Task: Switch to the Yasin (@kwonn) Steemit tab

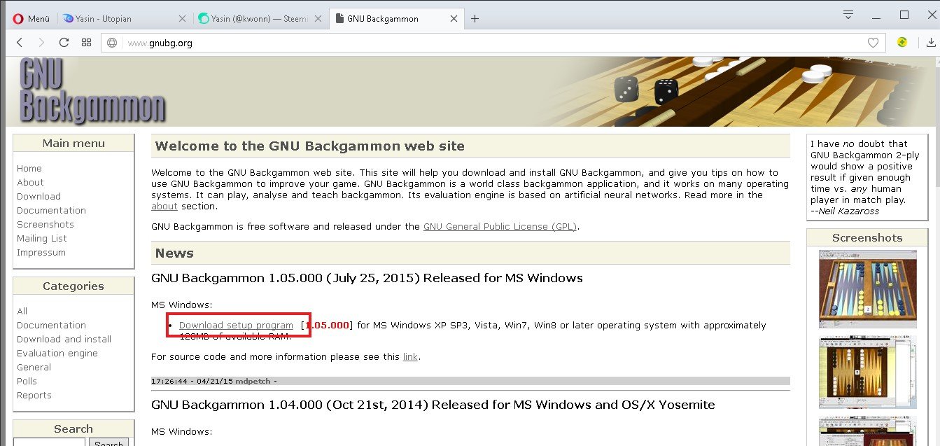Action: pos(259,19)
